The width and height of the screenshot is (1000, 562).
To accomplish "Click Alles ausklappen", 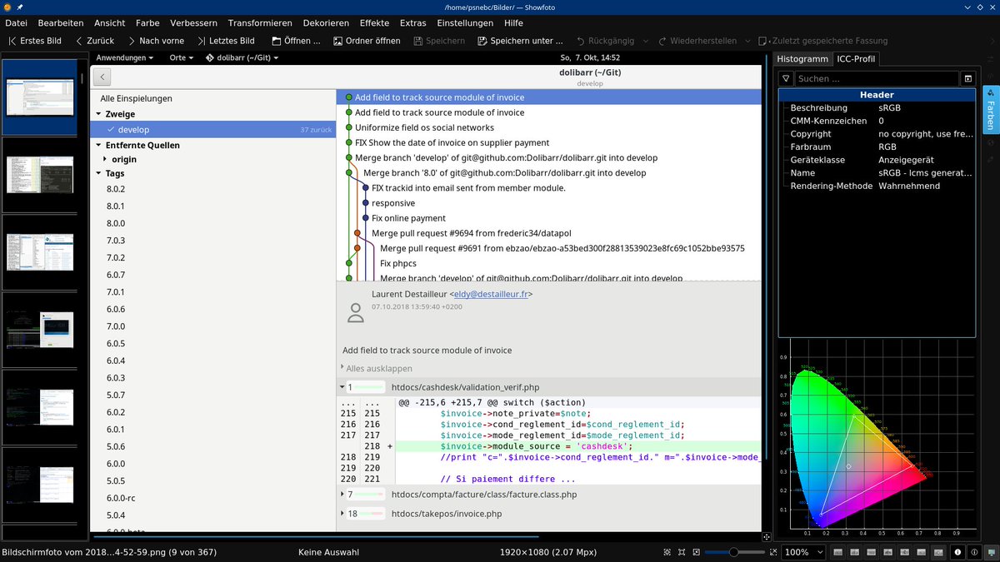I will (379, 368).
